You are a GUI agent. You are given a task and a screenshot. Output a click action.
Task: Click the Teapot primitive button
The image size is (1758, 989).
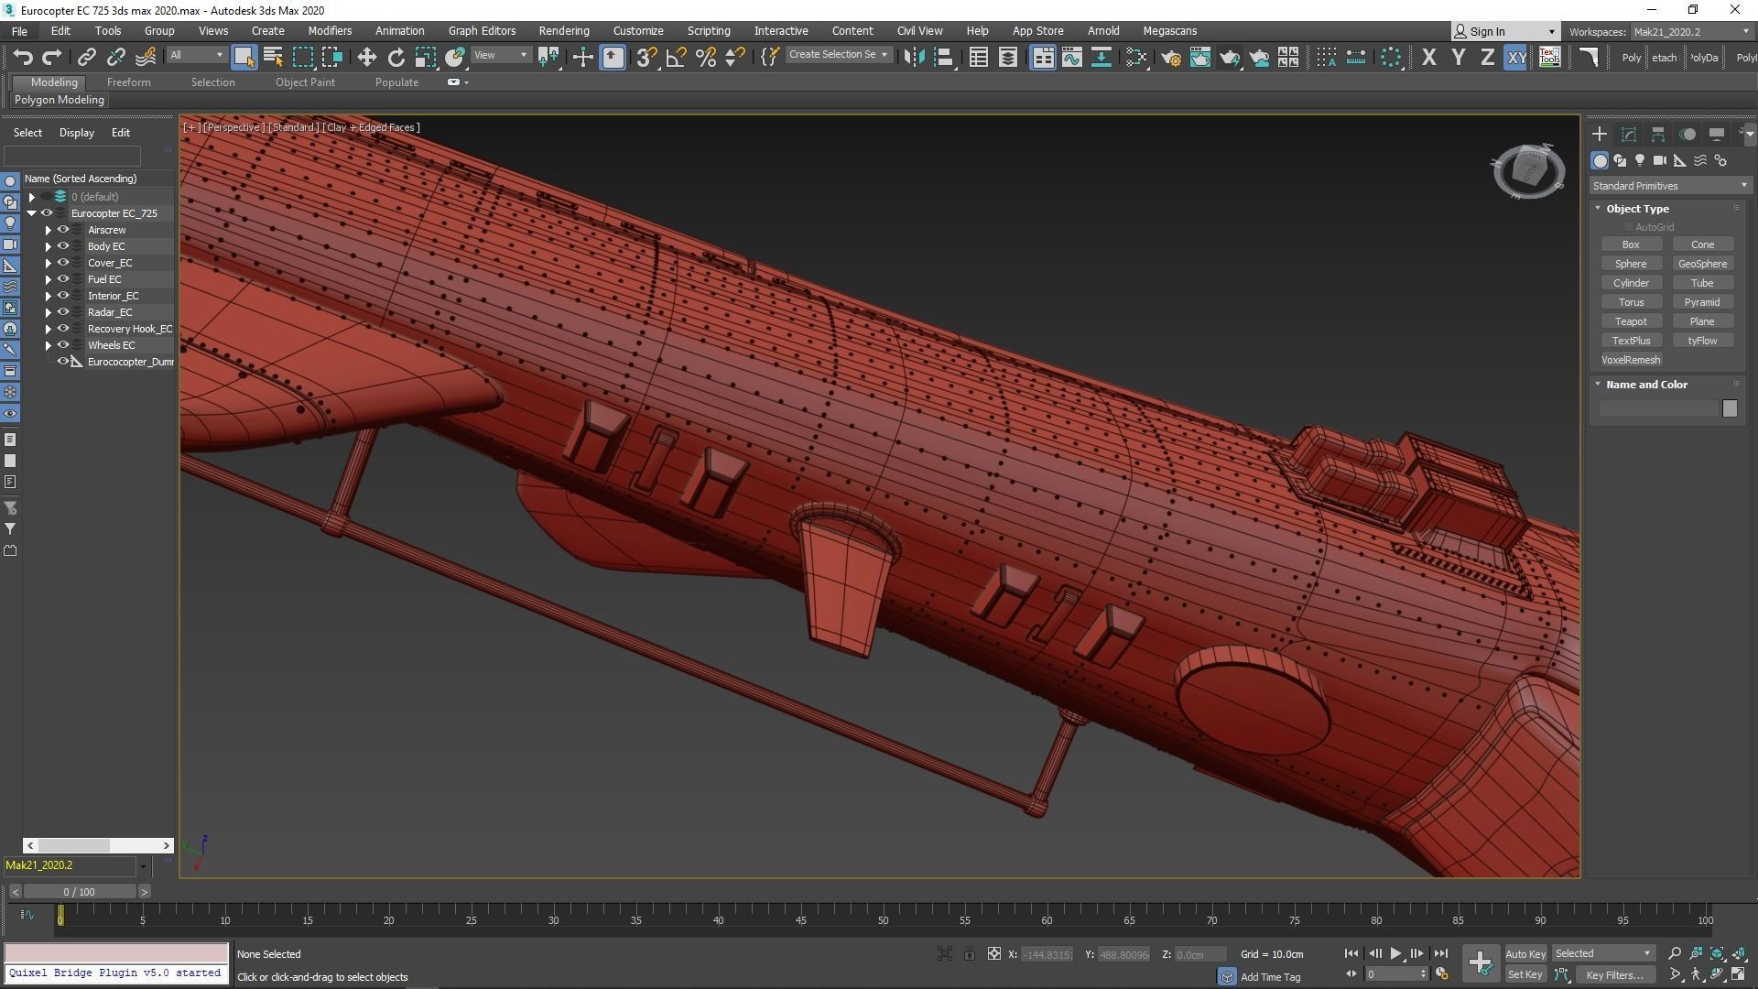(x=1630, y=321)
